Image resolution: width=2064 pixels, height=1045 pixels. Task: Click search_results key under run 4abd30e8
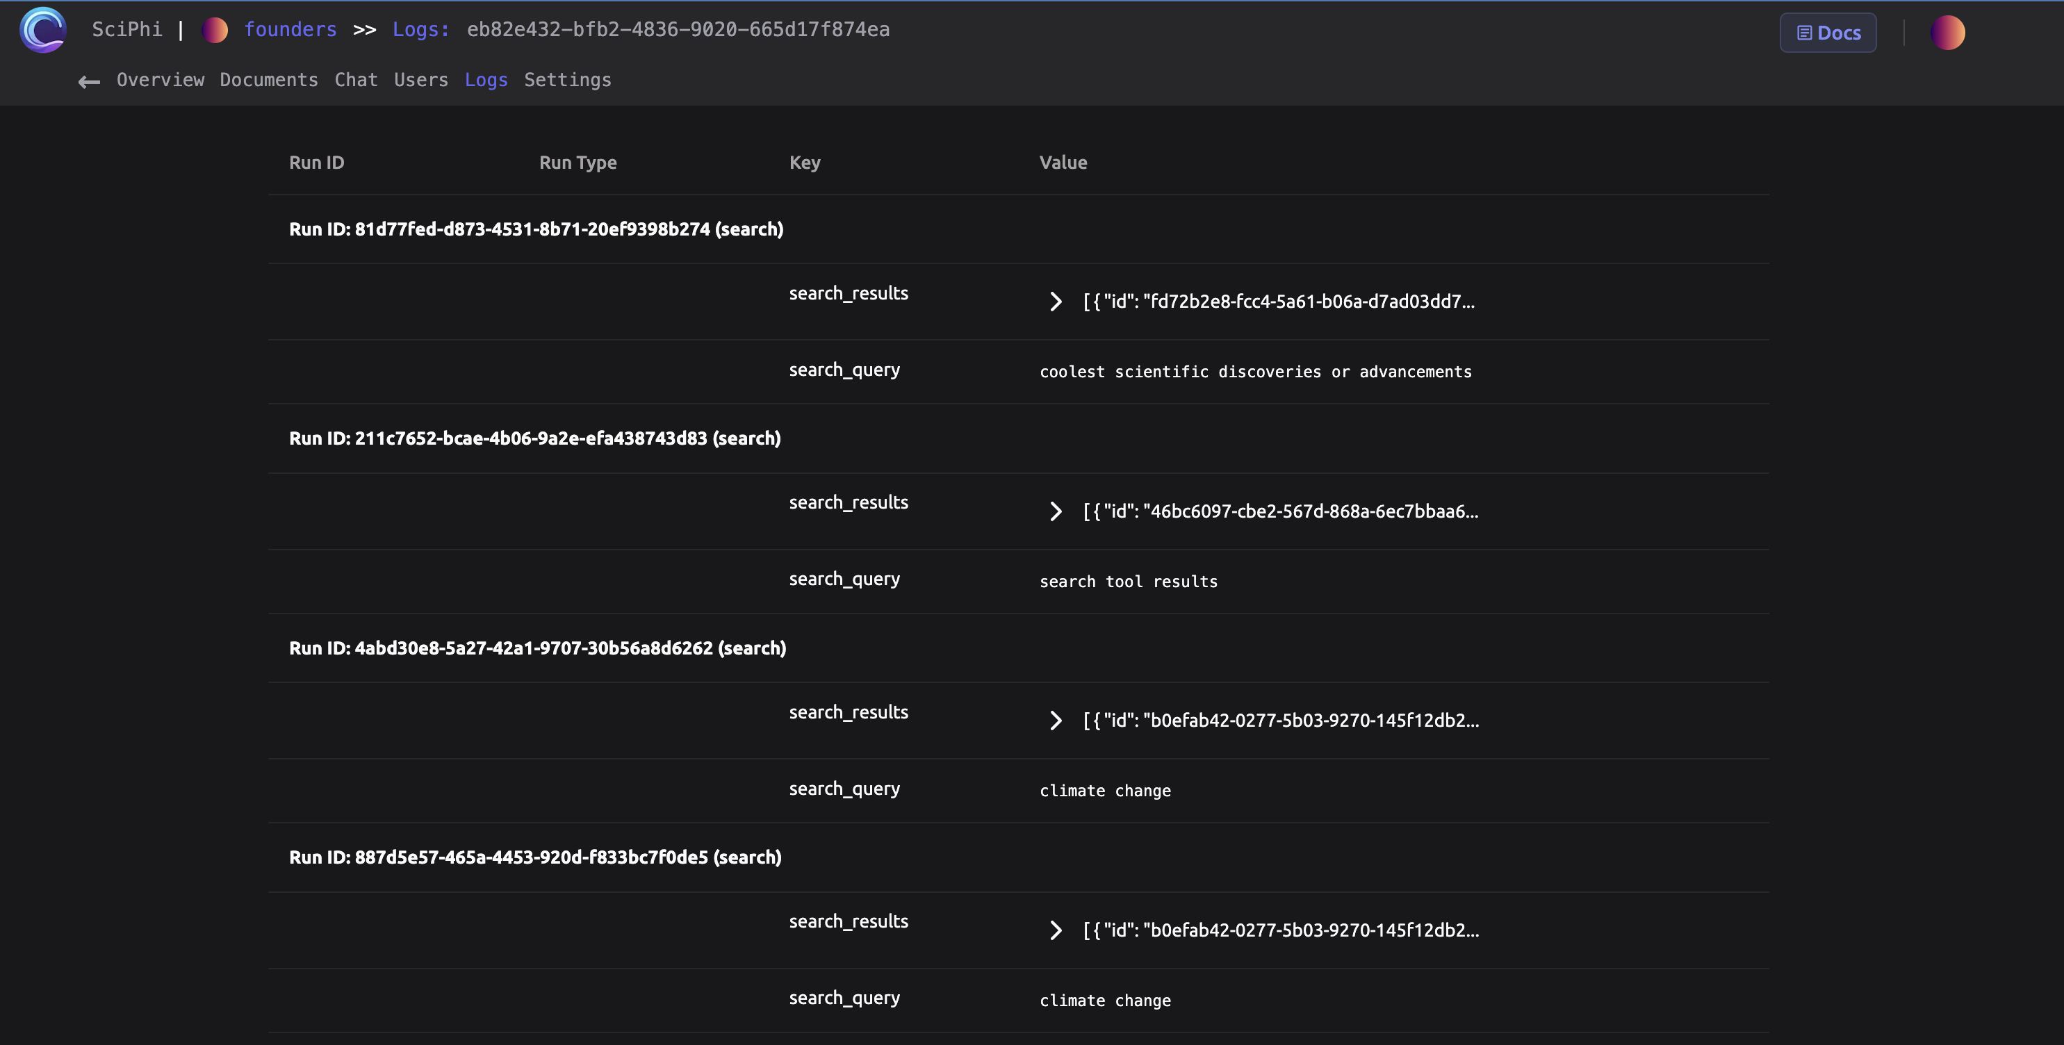click(x=849, y=712)
